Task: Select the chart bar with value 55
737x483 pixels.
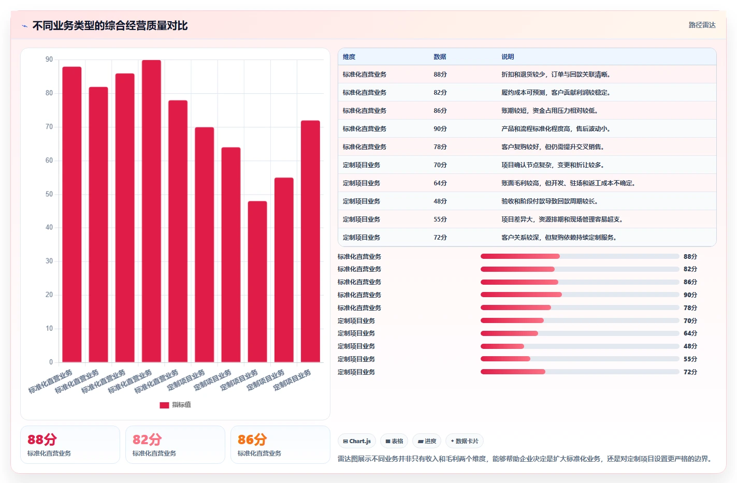Action: point(284,270)
